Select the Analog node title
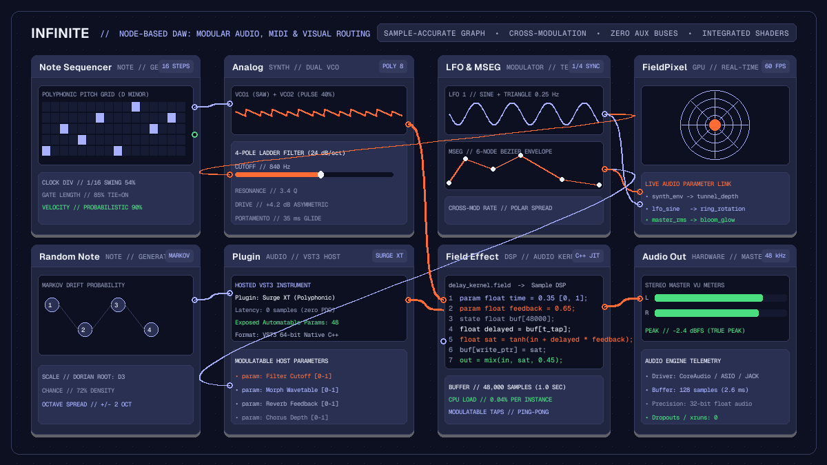The height and width of the screenshot is (465, 827). click(x=247, y=67)
